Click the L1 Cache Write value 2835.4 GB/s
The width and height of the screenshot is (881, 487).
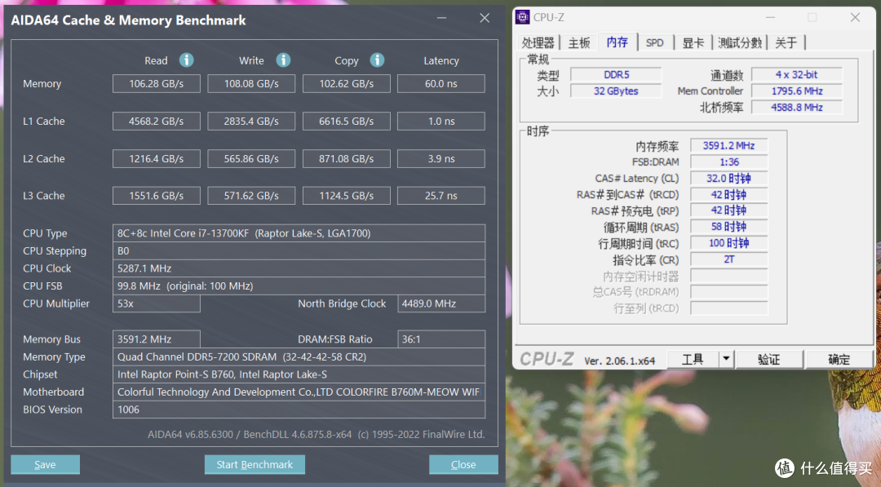(x=251, y=122)
